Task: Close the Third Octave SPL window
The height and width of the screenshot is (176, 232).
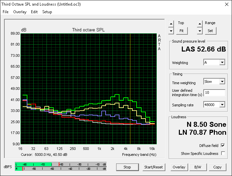Action: tap(226, 4)
